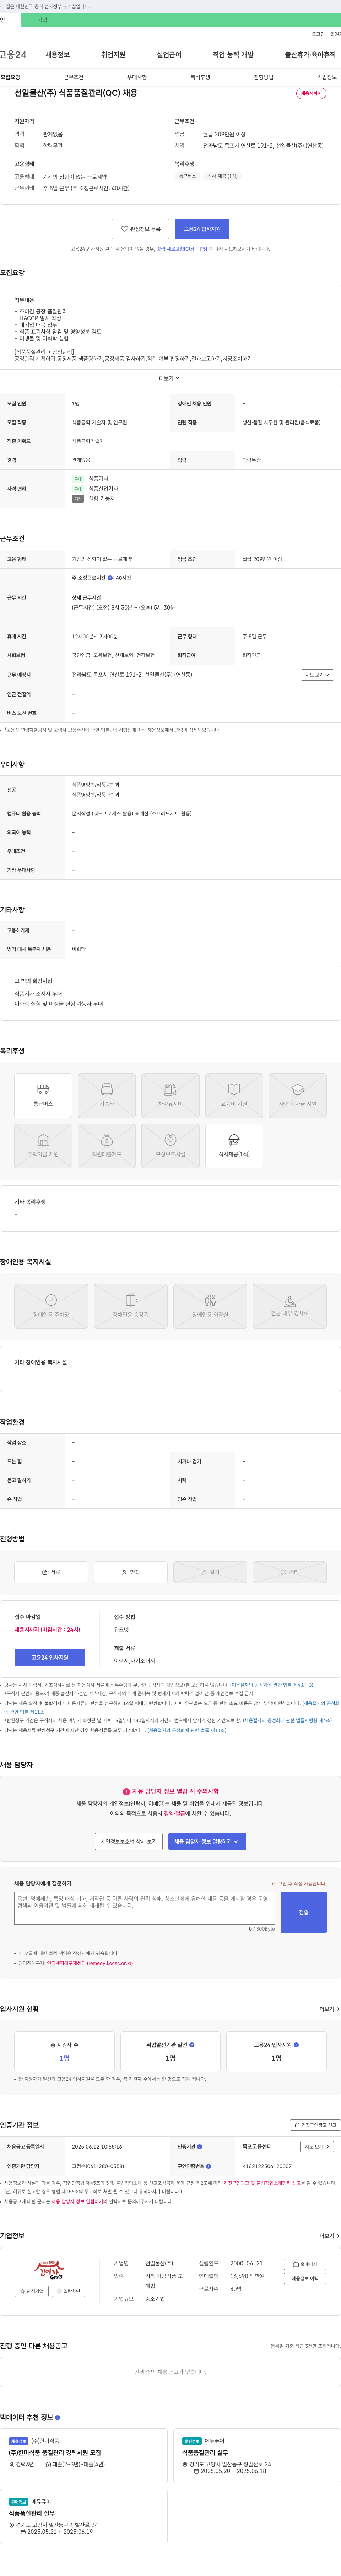Select the 서류 screening step
This screenshot has height=2576, width=341.
(51, 1572)
